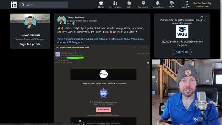Click the #docker hashtag
The height and width of the screenshot is (125, 222).
pyautogui.click(x=62, y=42)
